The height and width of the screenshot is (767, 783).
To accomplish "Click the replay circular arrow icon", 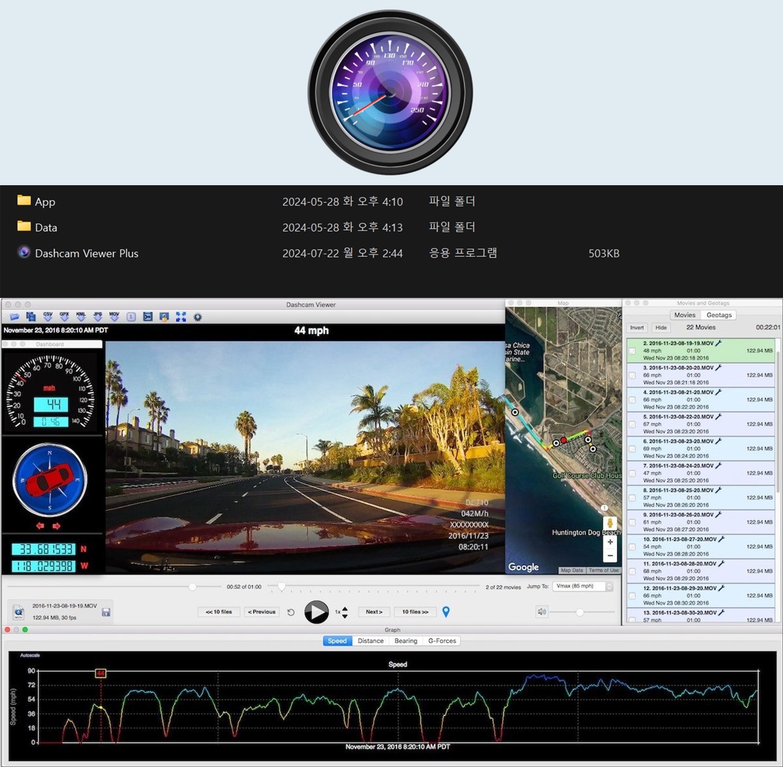I will [x=291, y=612].
